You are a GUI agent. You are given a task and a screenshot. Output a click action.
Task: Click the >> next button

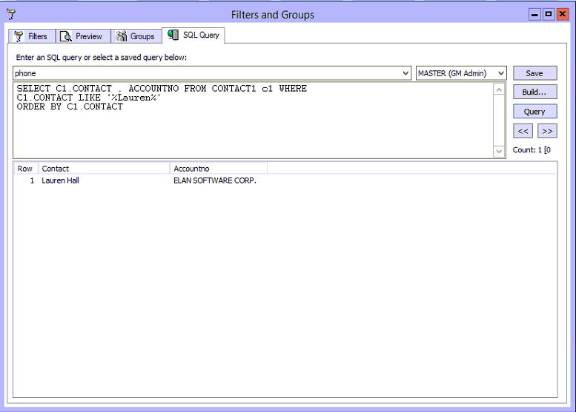click(x=547, y=131)
